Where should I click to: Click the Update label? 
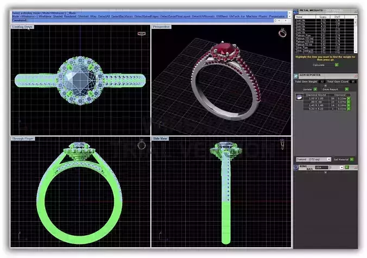click(307, 89)
